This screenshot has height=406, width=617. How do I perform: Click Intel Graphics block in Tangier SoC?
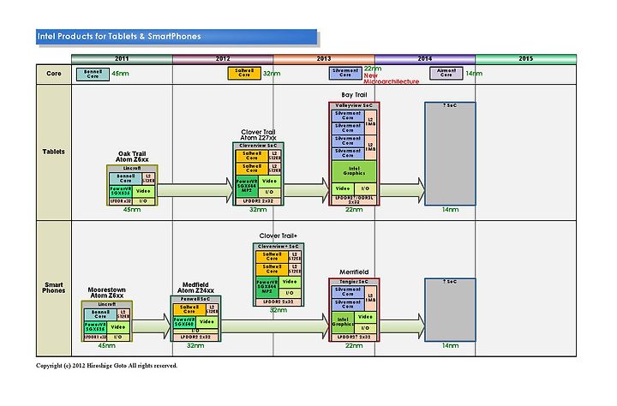[x=343, y=322]
